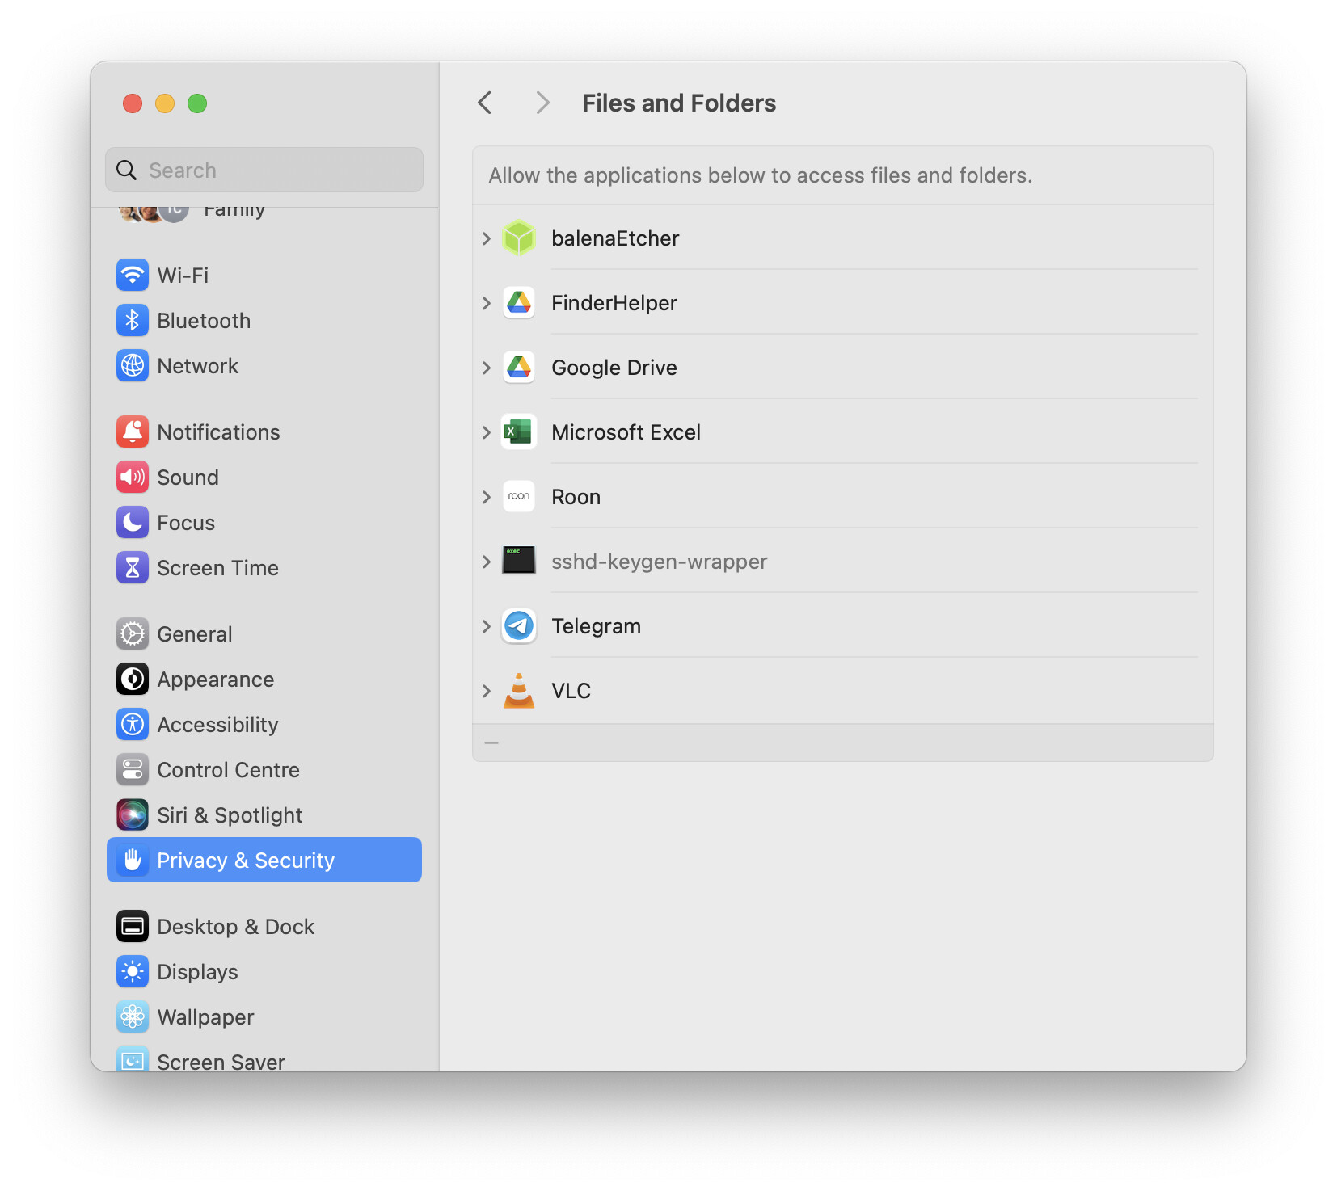
Task: Click the Roon app icon
Action: click(518, 496)
